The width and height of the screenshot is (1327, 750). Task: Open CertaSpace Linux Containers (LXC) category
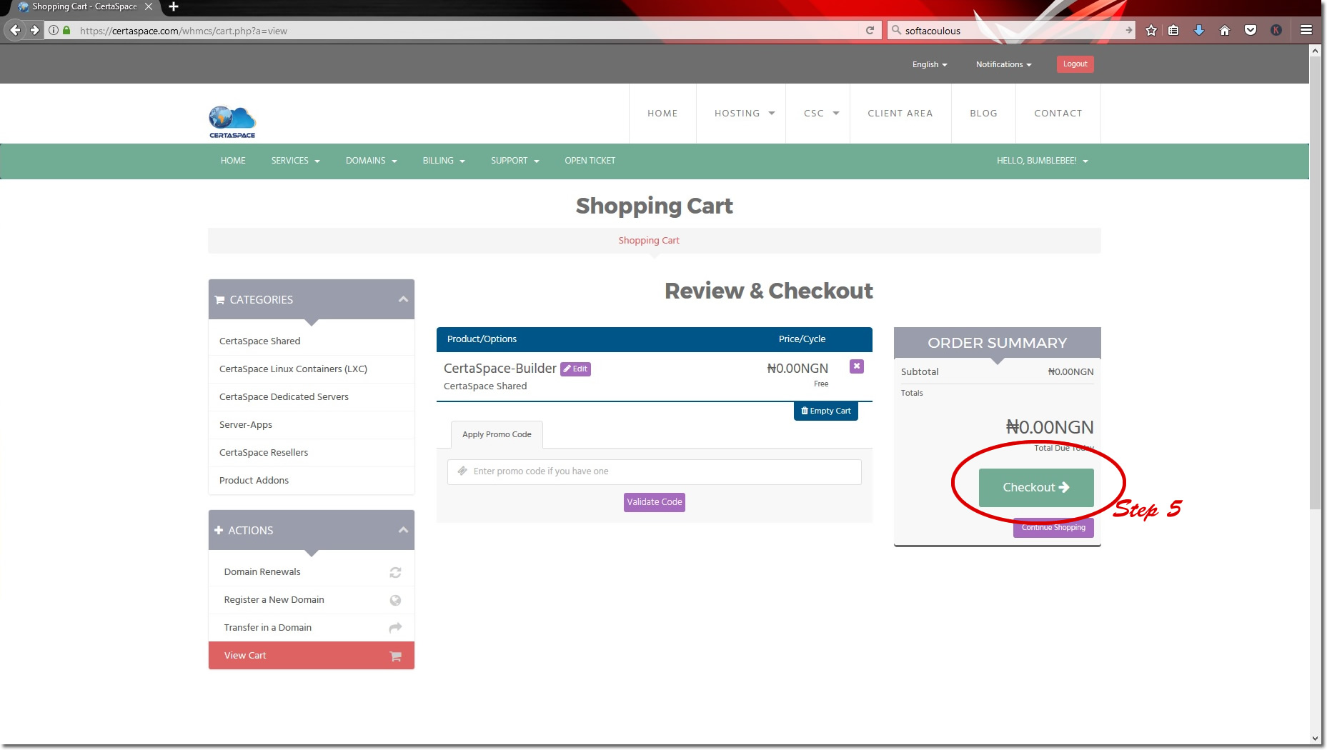311,369
